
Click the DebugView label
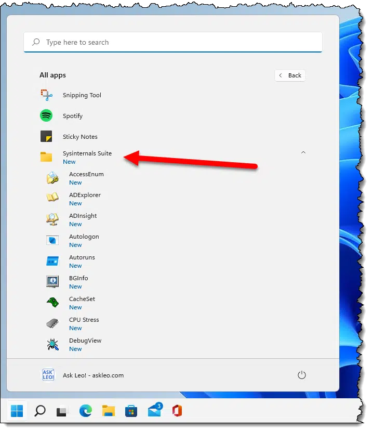click(x=85, y=341)
